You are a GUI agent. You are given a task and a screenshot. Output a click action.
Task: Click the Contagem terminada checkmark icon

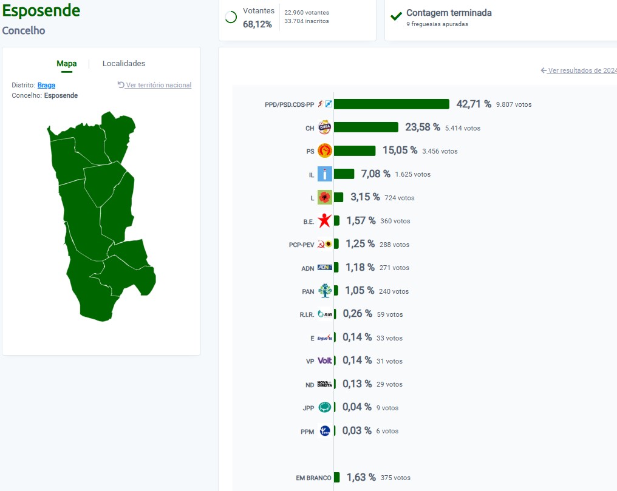click(396, 16)
